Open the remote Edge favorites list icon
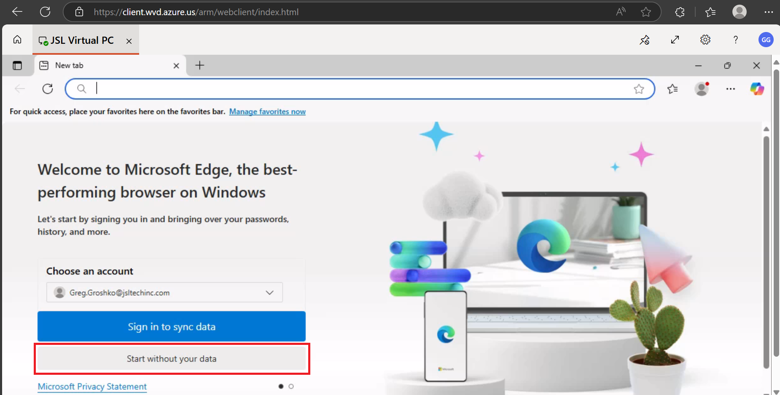The image size is (780, 395). tap(672, 89)
